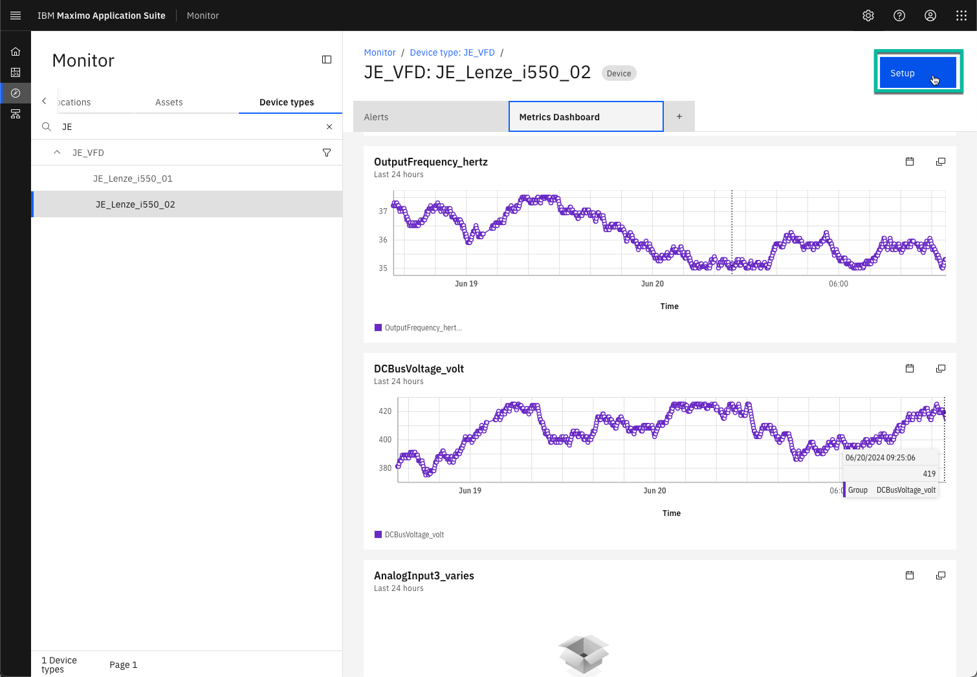The image size is (977, 677).
Task: Open the filter icon beside JE_VFD
Action: click(x=327, y=153)
